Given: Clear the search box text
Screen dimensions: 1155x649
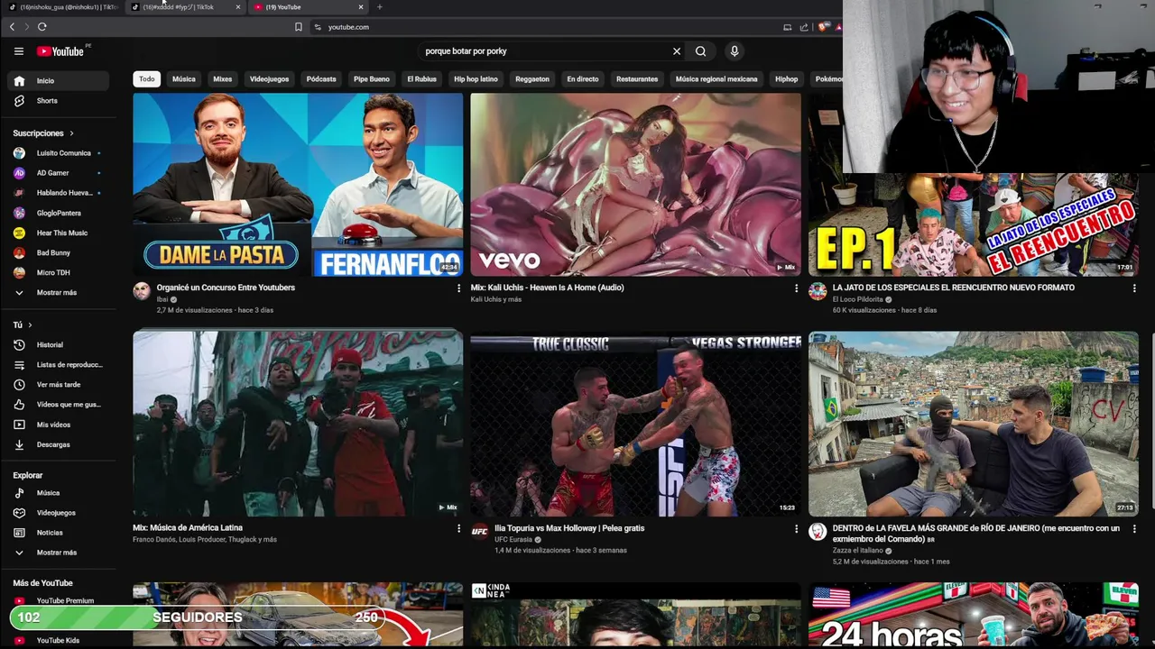Looking at the screenshot, I should click(677, 51).
